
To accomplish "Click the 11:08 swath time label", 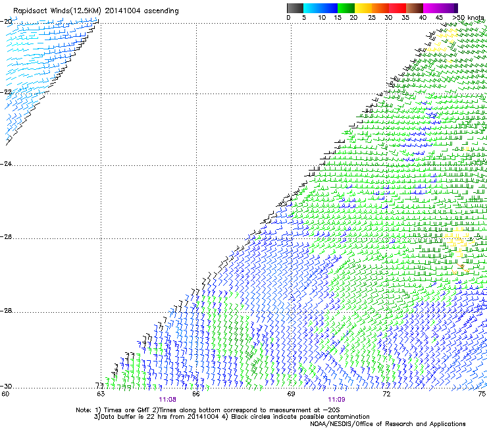I will point(167,400).
